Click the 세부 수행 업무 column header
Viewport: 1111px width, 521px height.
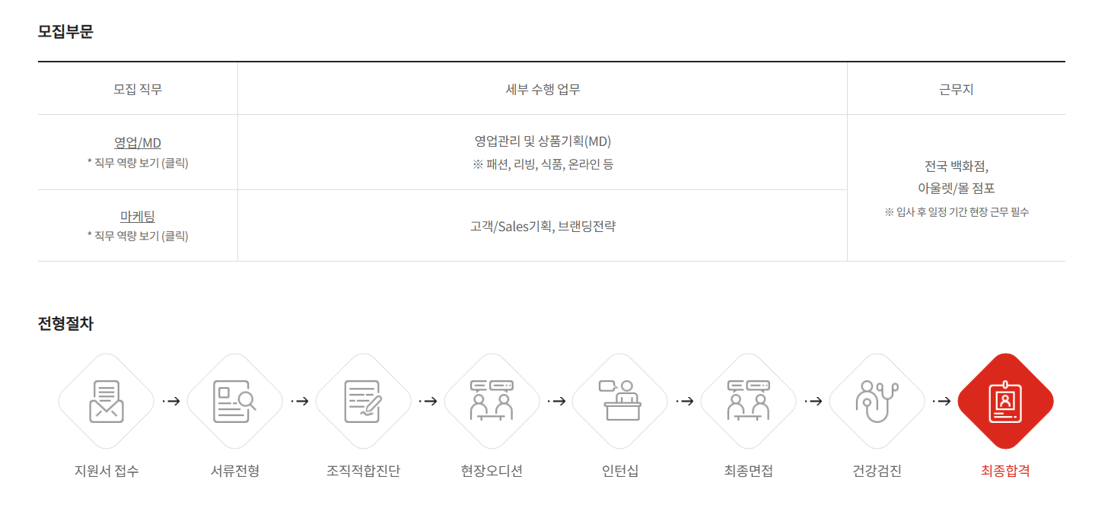point(543,89)
